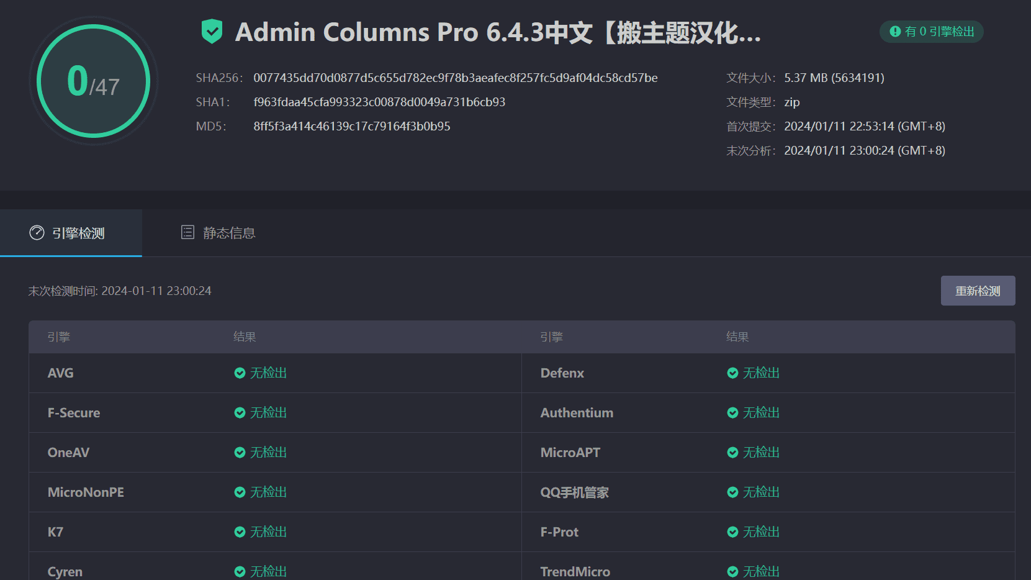Screen dimensions: 1031x580
Task: Click the green check icon in the Cyren row
Action: pos(240,572)
